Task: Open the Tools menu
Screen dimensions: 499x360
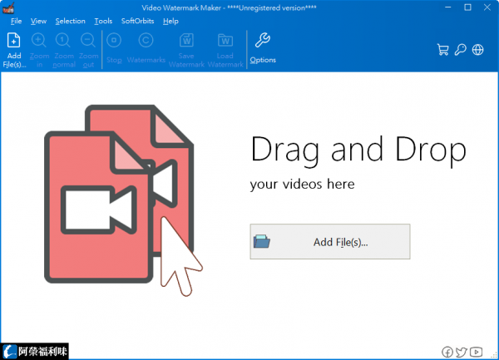Action: tap(103, 21)
